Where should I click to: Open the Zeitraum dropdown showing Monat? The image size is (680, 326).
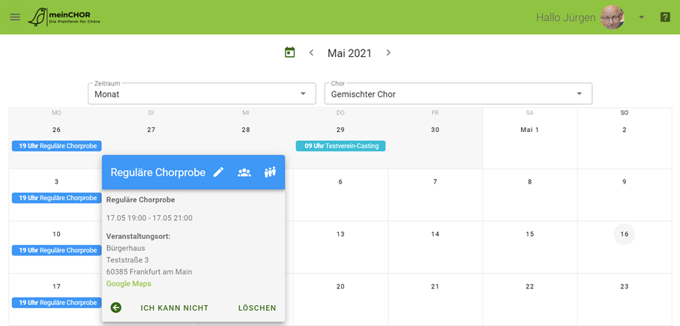(x=202, y=94)
